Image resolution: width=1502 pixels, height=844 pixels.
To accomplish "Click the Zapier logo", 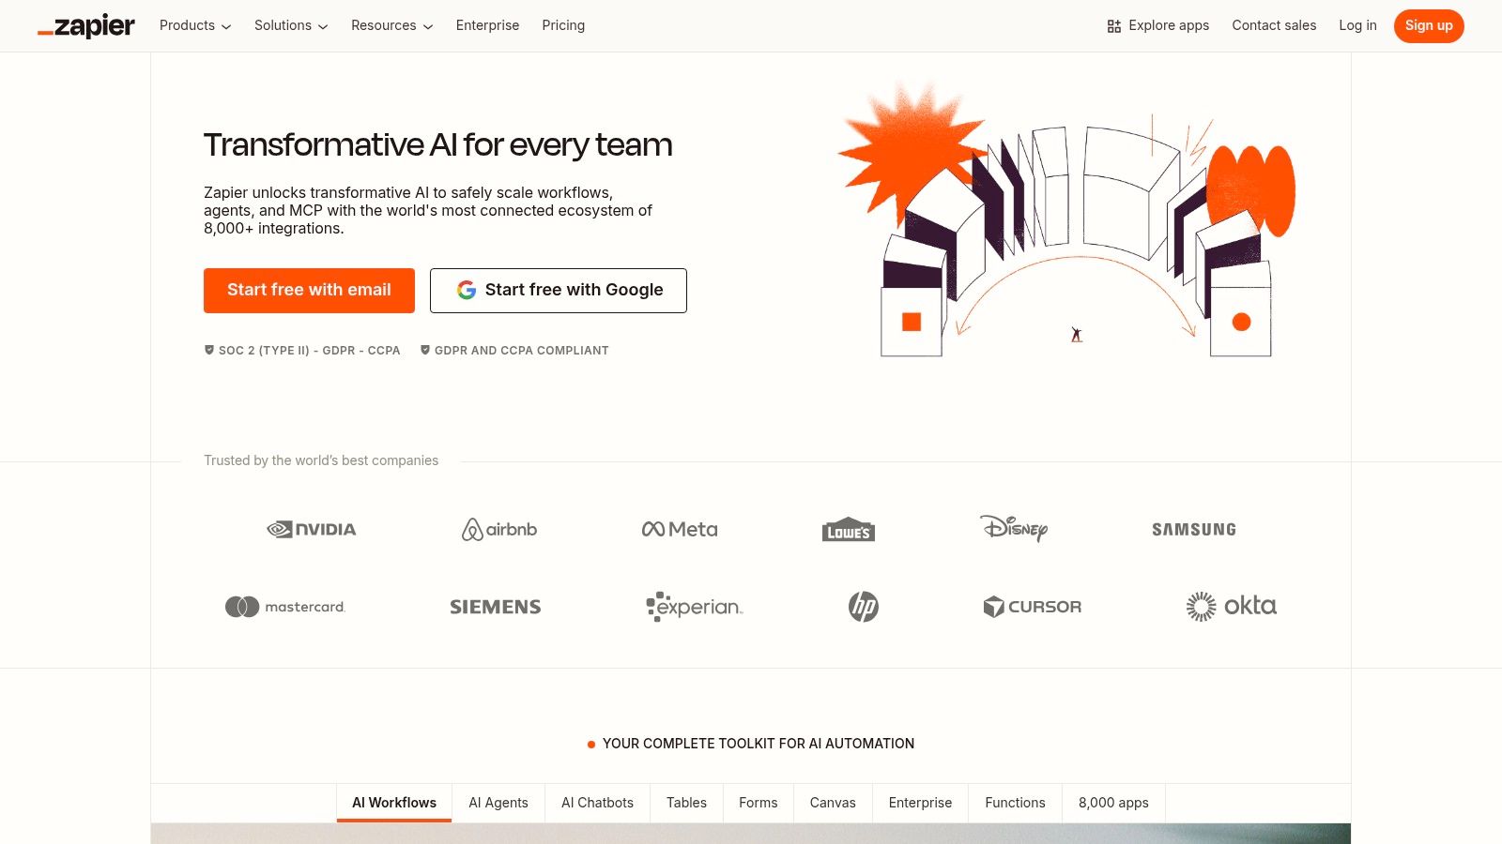I will tap(85, 25).
